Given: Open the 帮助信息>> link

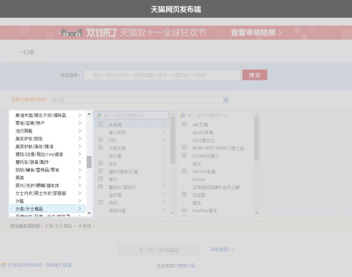Looking at the screenshot, I should click(x=223, y=249).
